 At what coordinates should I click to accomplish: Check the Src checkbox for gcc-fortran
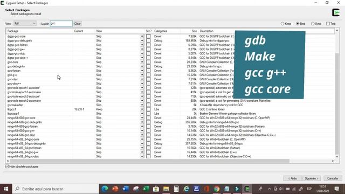click(x=148, y=71)
